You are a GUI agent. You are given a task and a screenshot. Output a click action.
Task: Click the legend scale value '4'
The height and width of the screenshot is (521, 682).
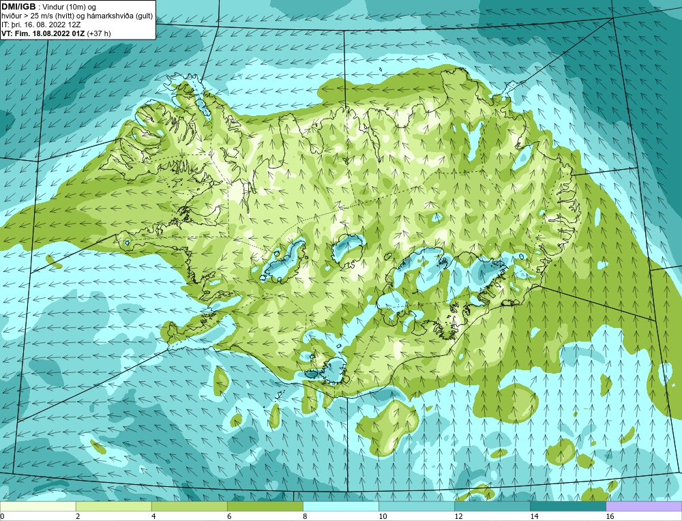pyautogui.click(x=153, y=516)
